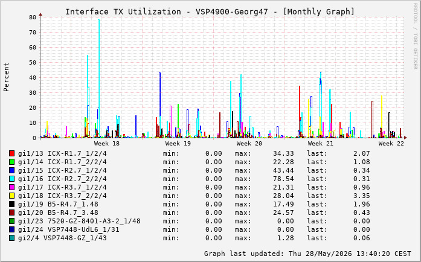421x262 pixels.
Task: Click the cyan gi1/16 legend swatch
Action: pyautogui.click(x=11, y=179)
